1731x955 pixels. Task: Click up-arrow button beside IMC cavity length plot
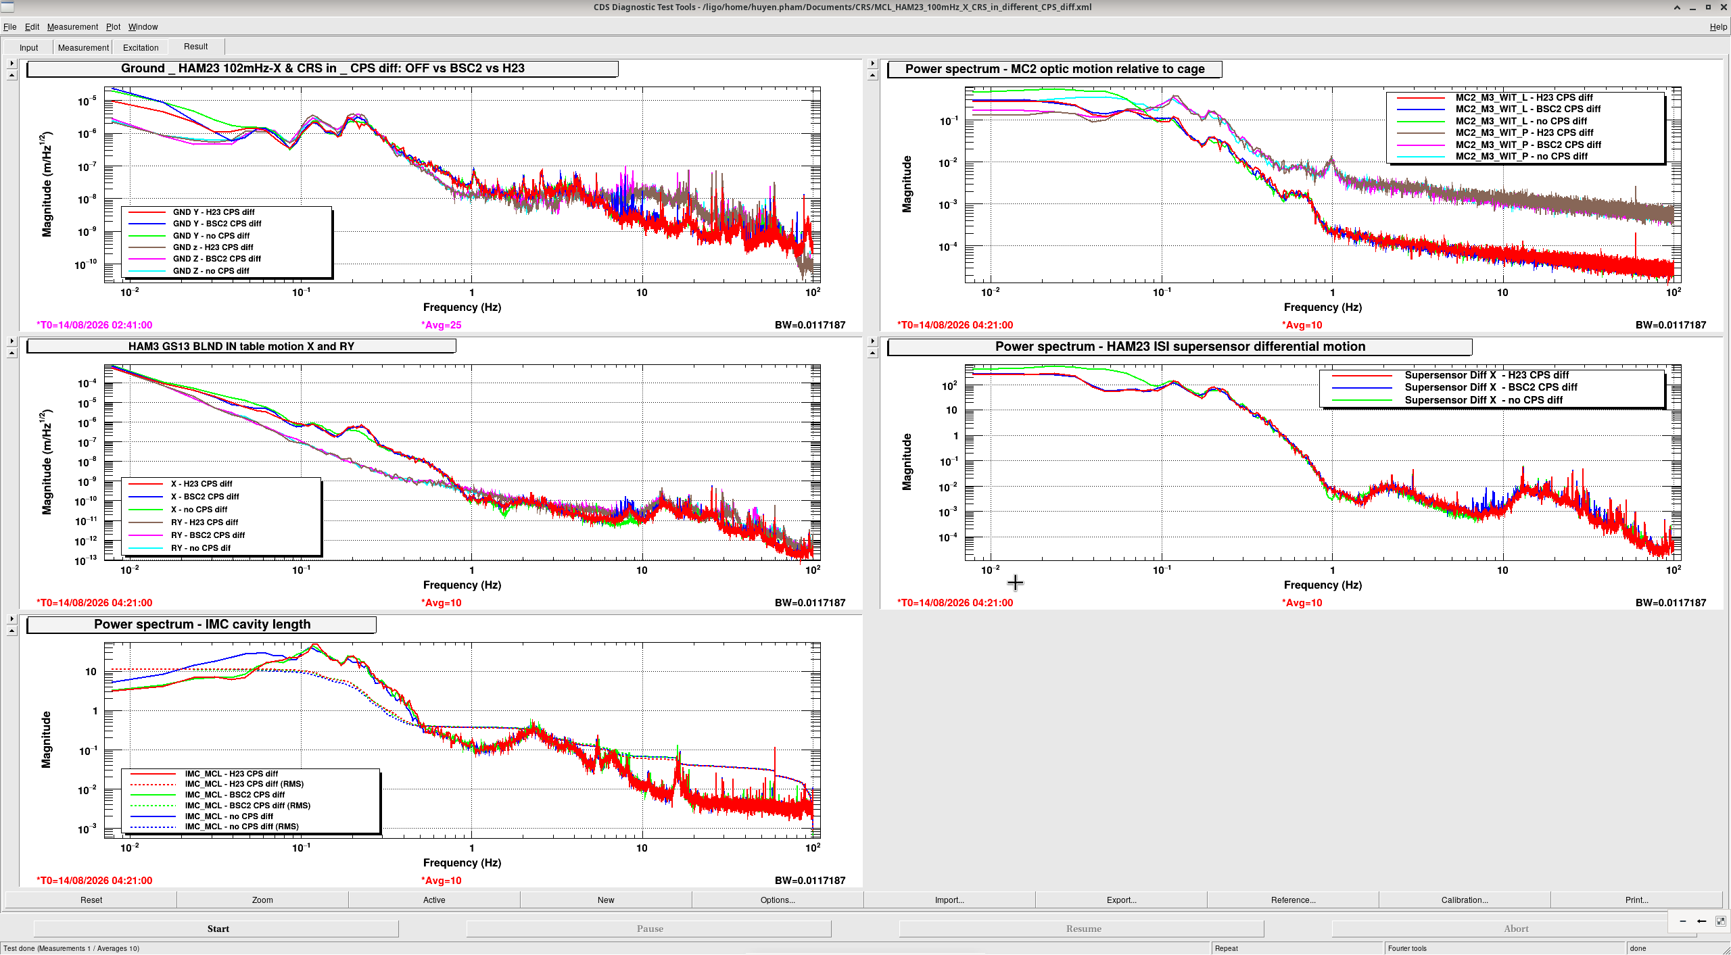pyautogui.click(x=11, y=631)
